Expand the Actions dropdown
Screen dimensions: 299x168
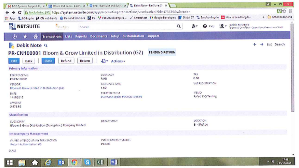coord(118,61)
